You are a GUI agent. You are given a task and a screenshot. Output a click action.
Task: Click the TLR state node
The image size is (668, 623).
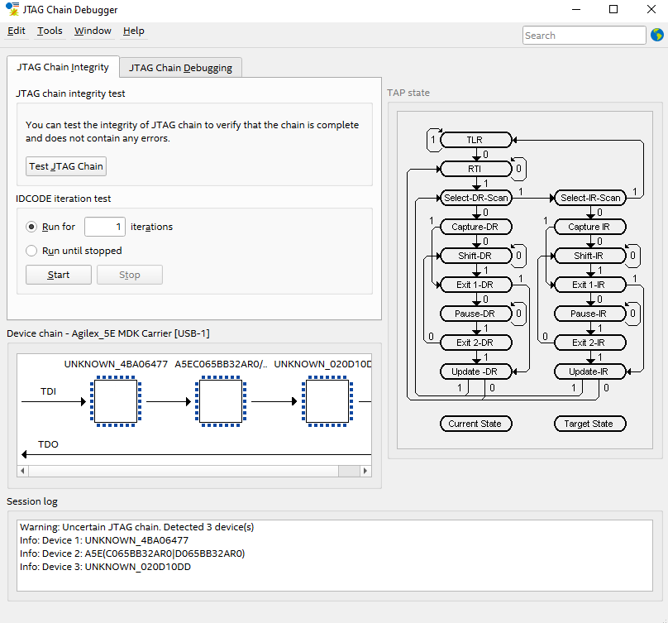coord(475,140)
